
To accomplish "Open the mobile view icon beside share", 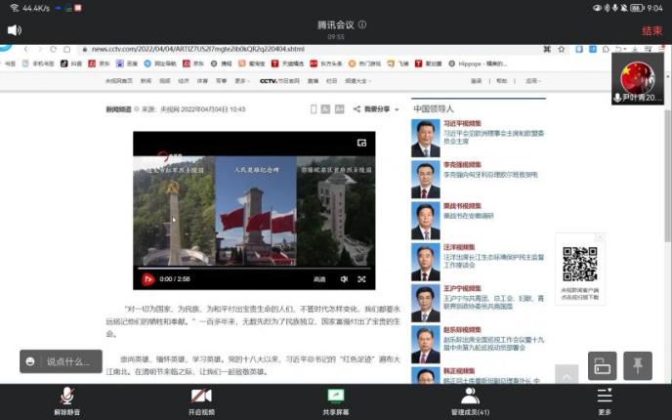I will 314,109.
